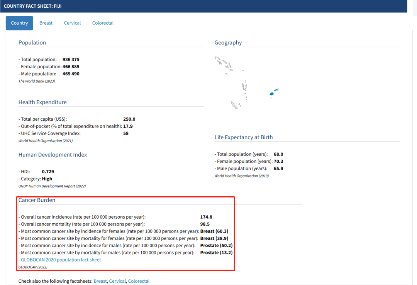Click World Health Organization (2019) source note
This screenshot has width=417, height=285.
pyautogui.click(x=241, y=176)
